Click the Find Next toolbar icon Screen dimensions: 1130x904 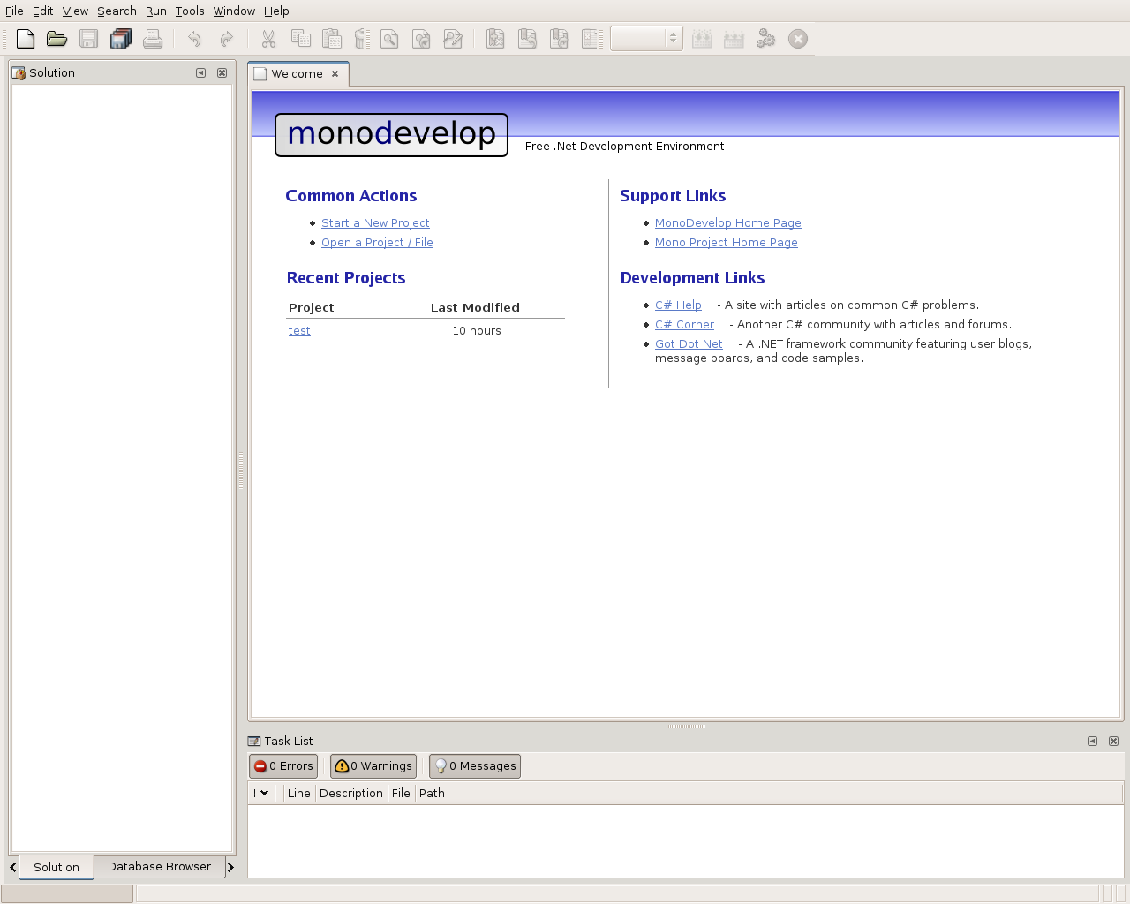coord(421,39)
